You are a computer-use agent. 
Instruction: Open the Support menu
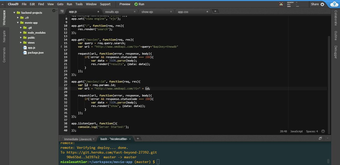(x=105, y=4)
